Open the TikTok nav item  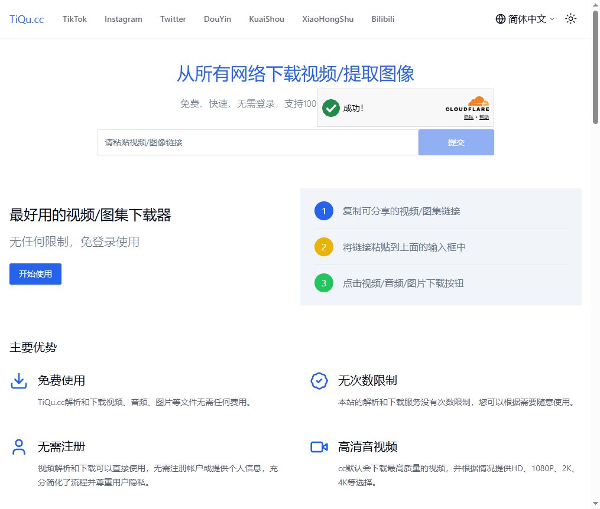[x=74, y=19]
